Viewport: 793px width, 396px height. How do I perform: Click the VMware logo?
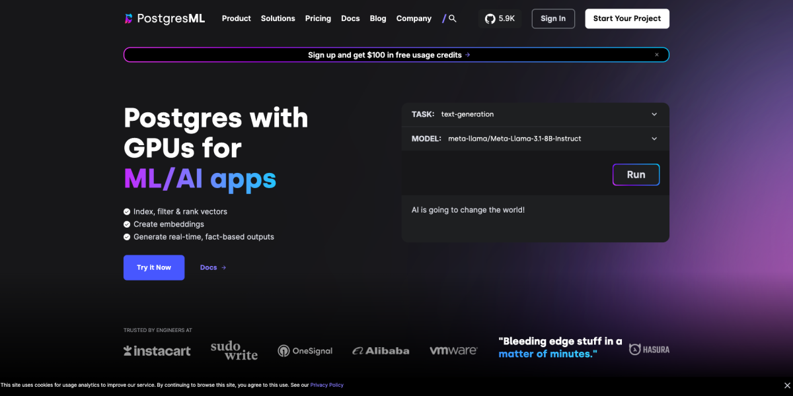point(453,350)
